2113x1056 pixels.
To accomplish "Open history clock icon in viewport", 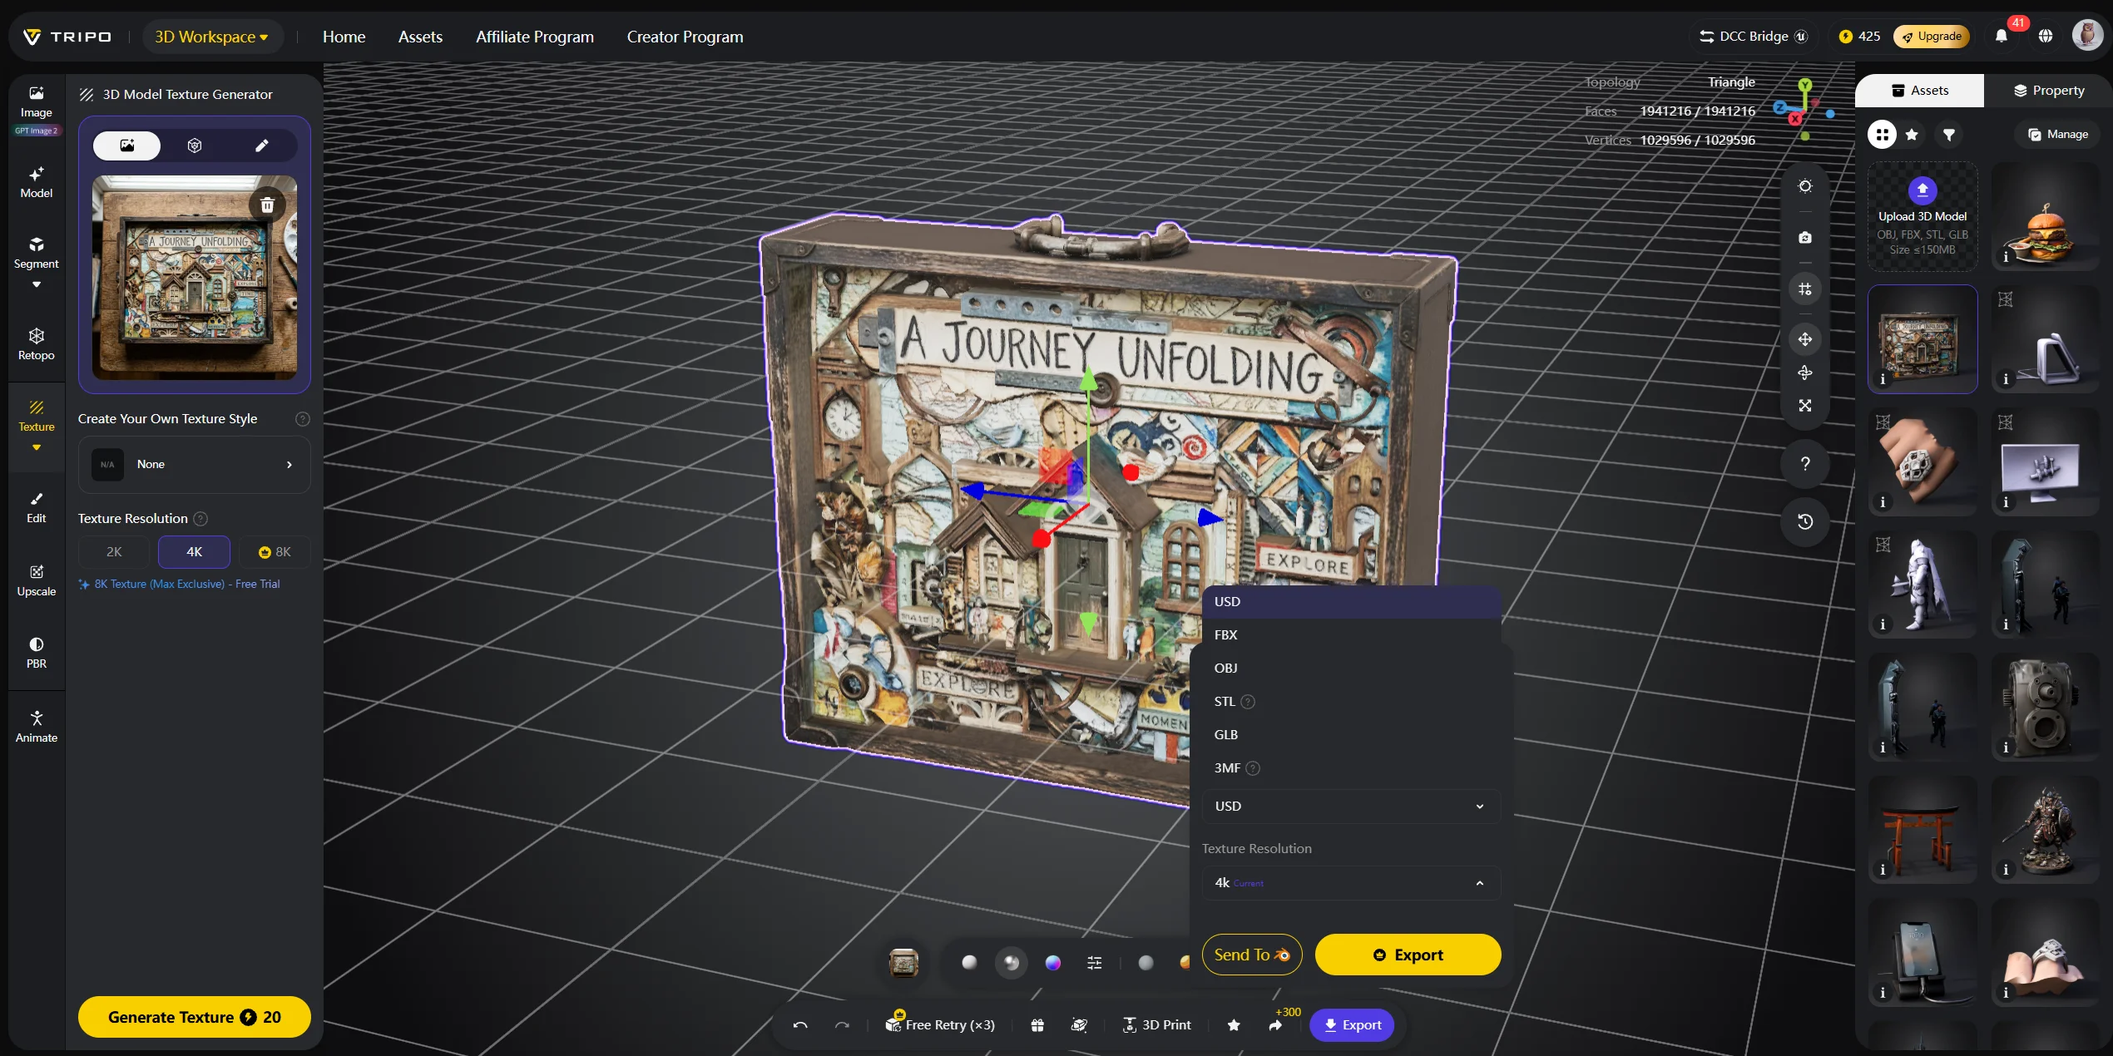I will coord(1804,521).
